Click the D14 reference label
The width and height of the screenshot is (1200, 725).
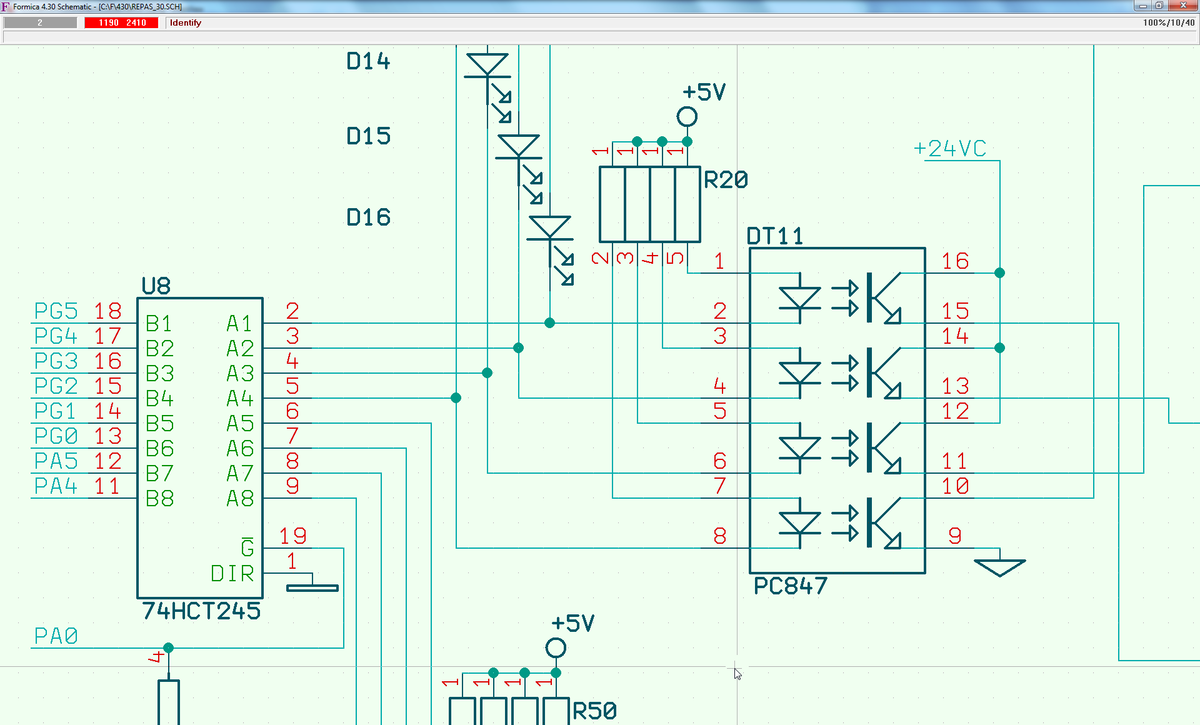click(x=368, y=61)
